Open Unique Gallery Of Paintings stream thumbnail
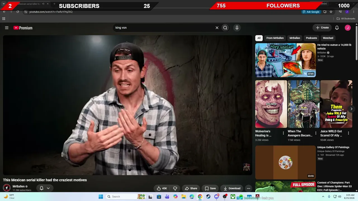 coord(286,162)
